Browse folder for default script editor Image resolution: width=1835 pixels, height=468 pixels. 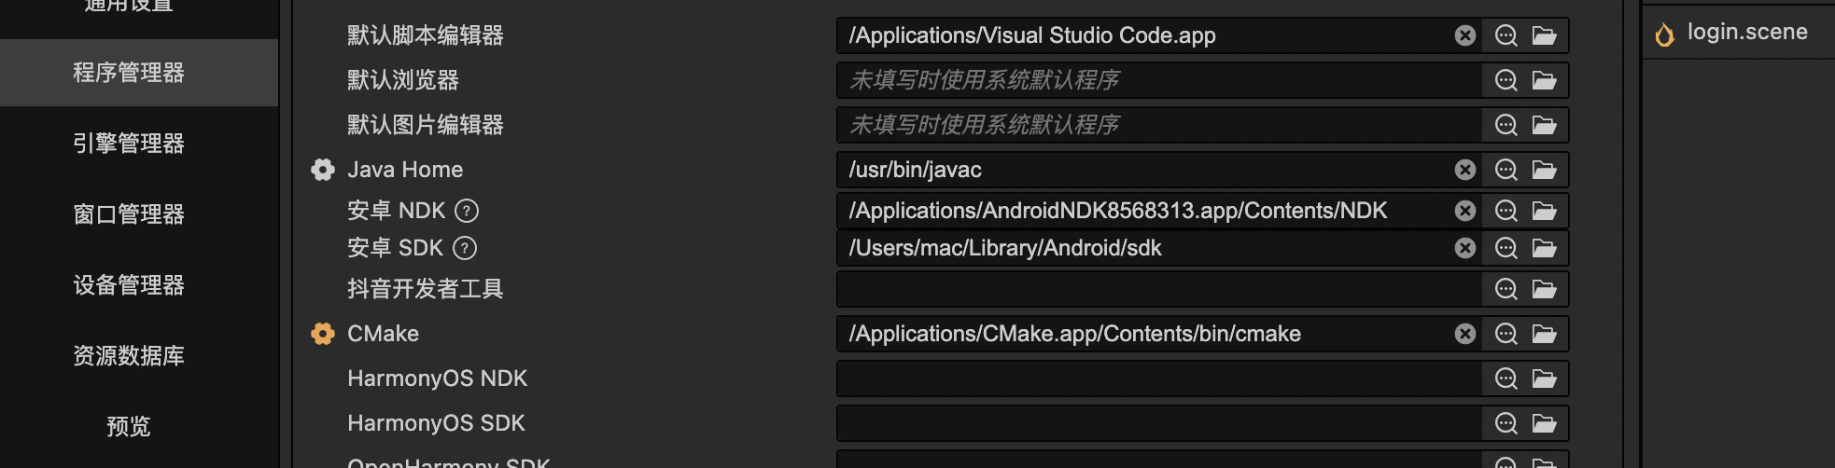[x=1545, y=35]
